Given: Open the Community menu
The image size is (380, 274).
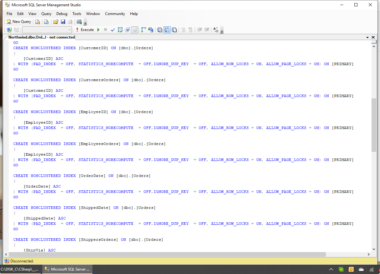Looking at the screenshot, I should pos(115,14).
